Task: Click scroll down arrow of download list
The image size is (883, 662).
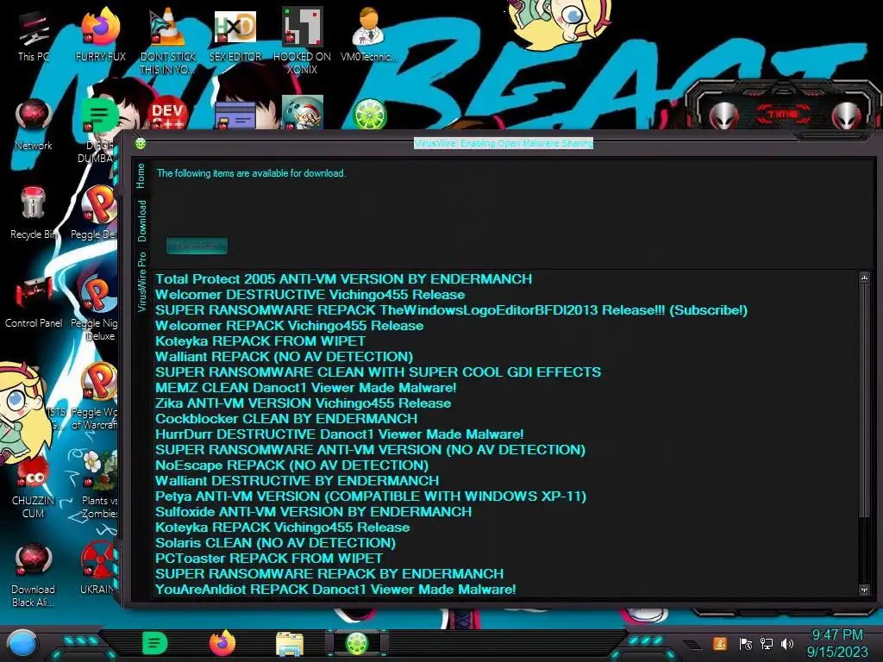Action: point(864,590)
